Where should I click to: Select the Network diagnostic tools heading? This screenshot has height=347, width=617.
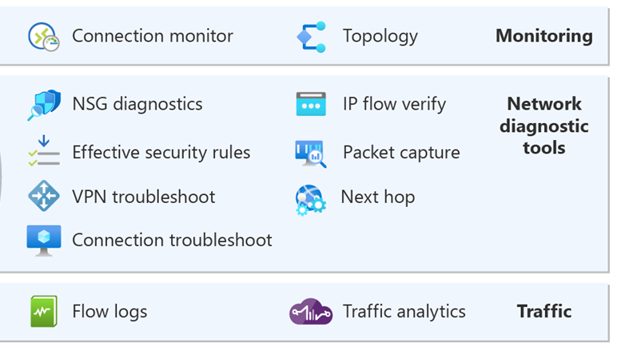click(x=543, y=126)
